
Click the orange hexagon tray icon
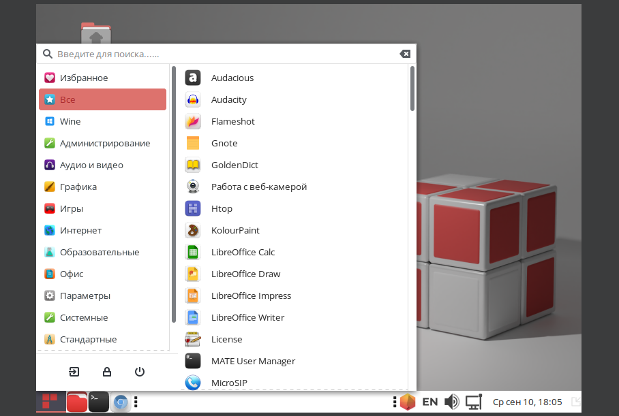pos(408,402)
